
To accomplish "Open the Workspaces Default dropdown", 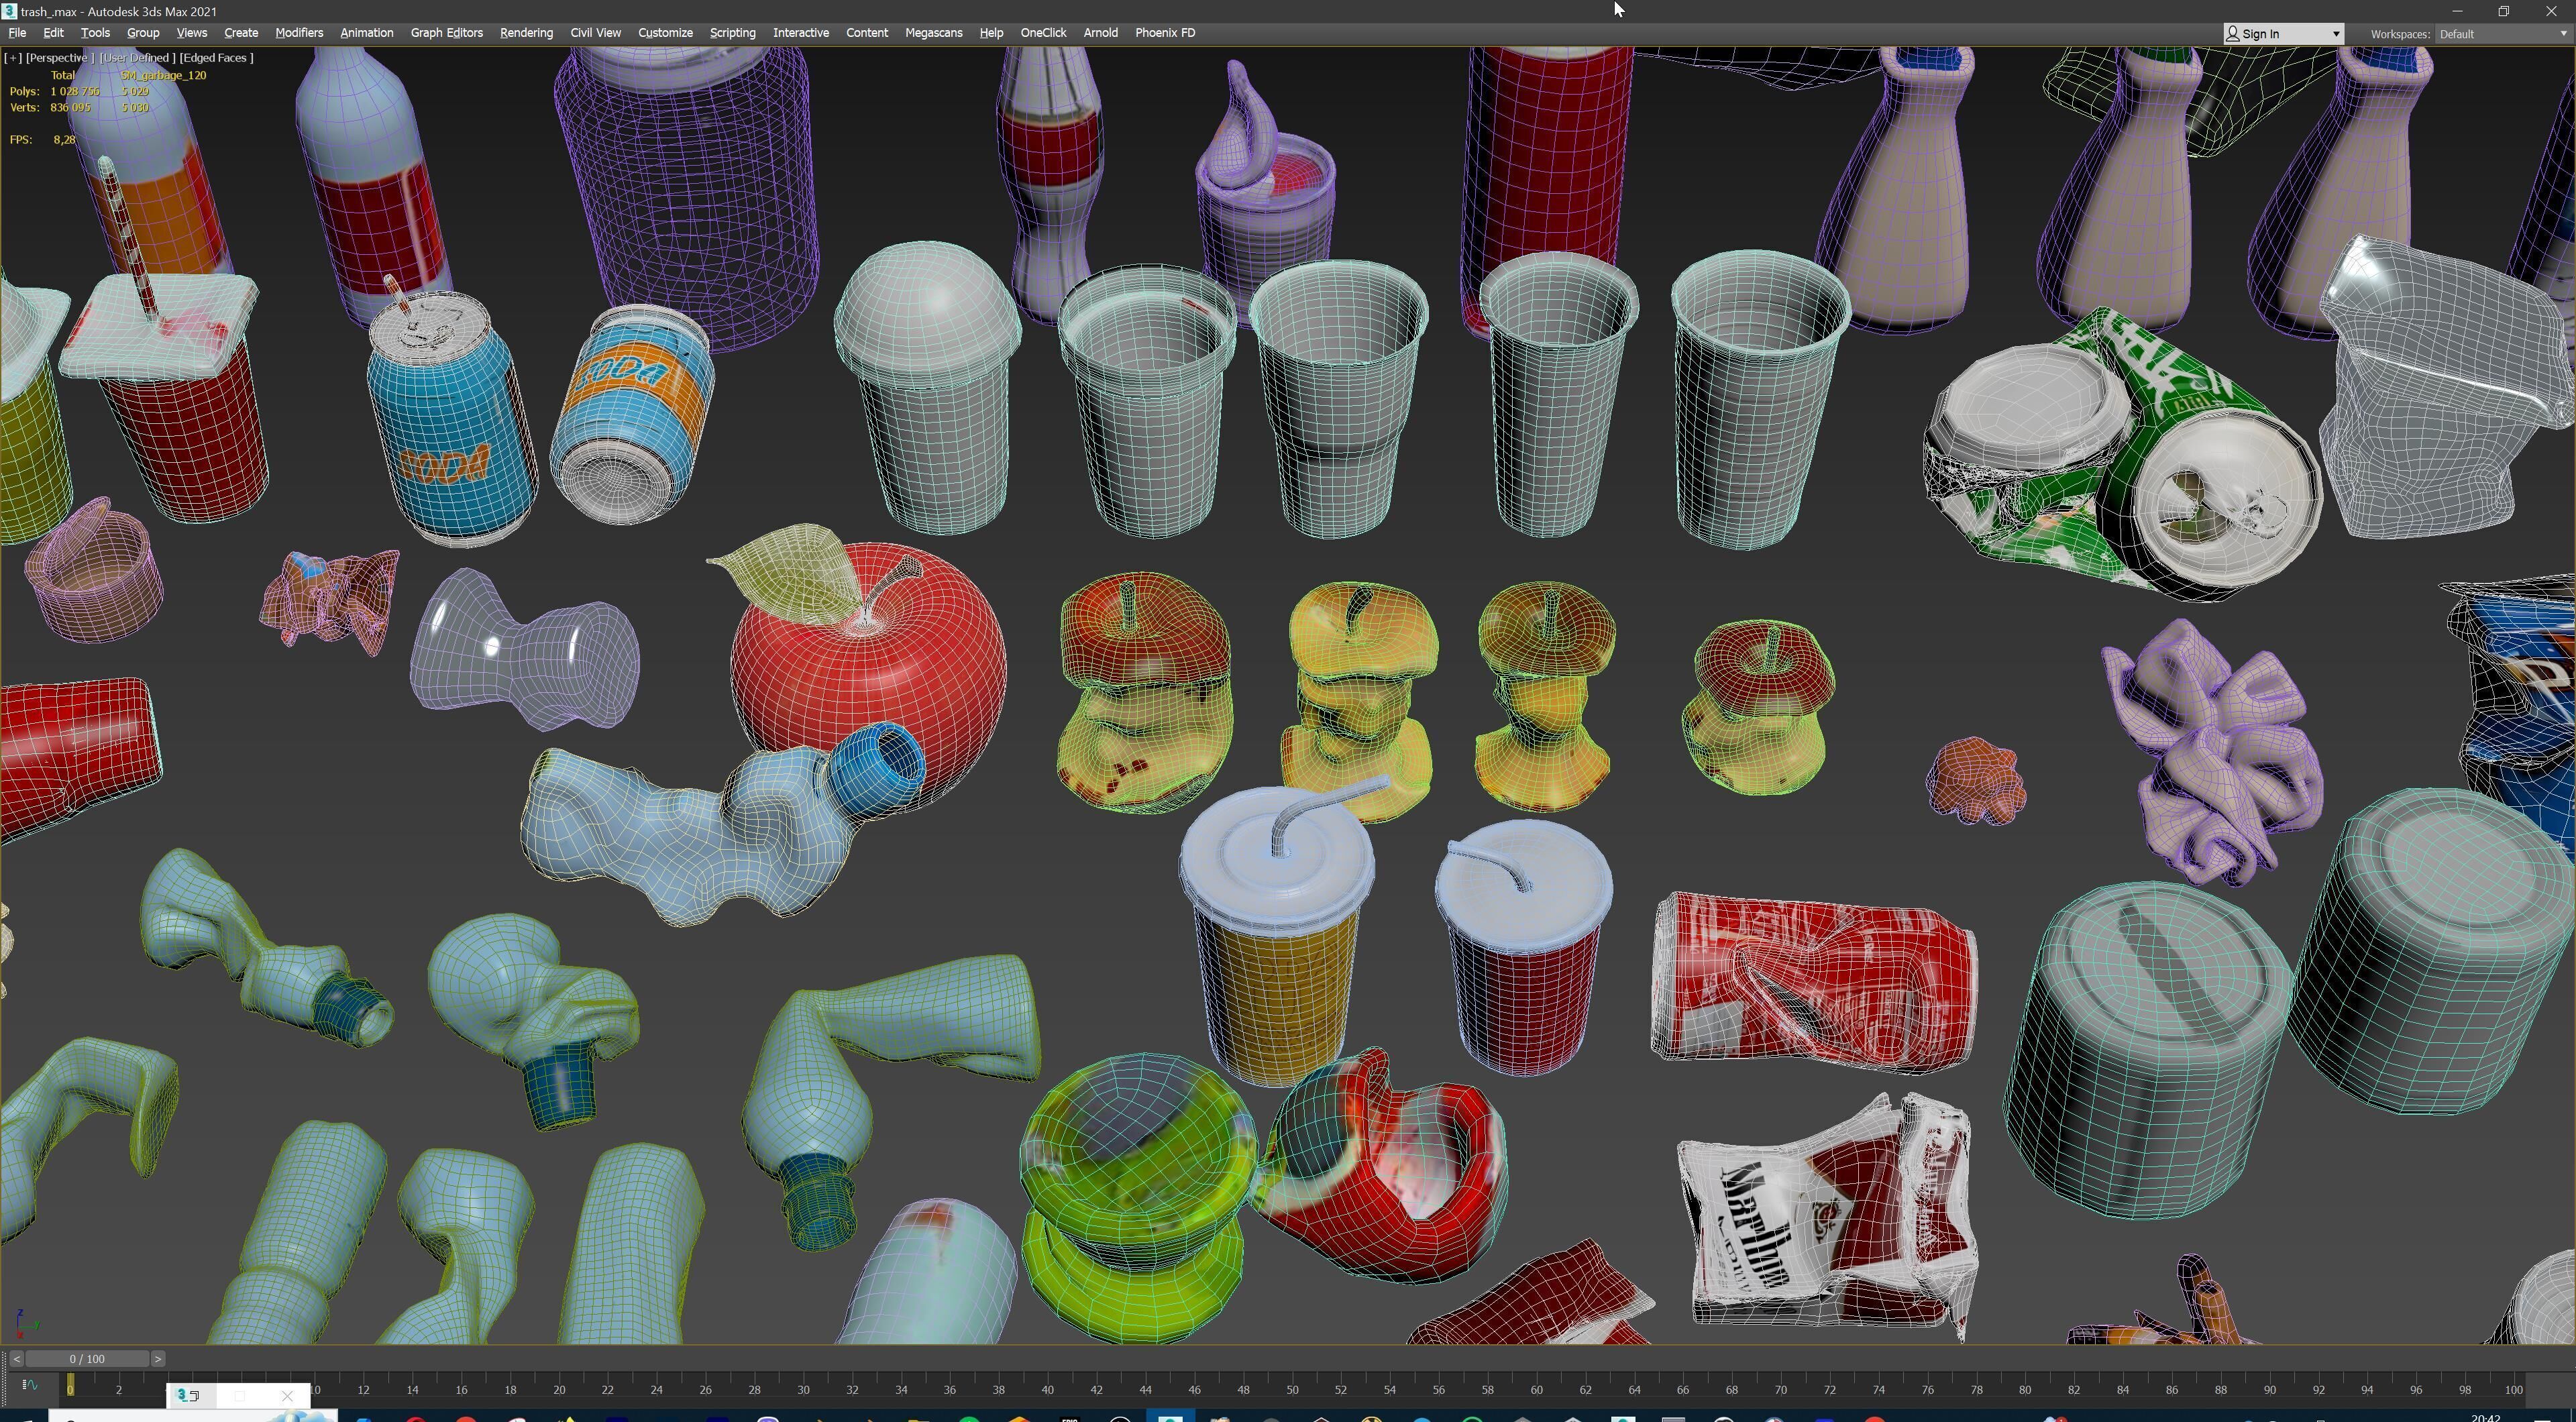I will 2503,34.
